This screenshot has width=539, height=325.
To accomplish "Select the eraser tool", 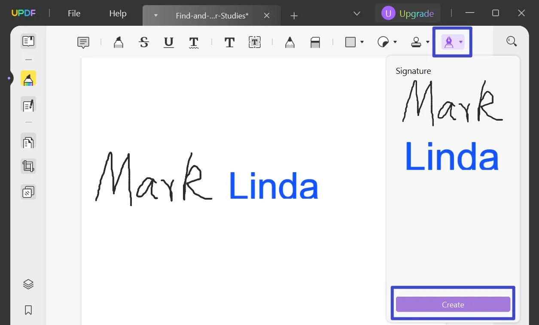I will (315, 42).
